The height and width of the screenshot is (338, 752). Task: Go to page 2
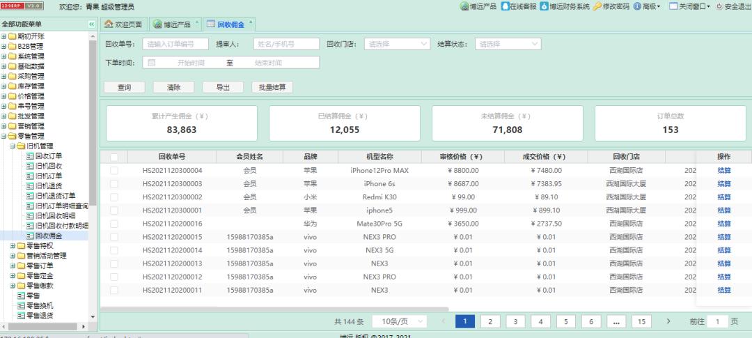click(490, 322)
